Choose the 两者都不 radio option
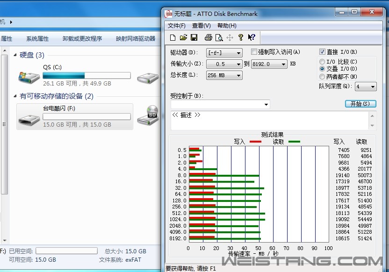Viewport: 389px width, 272px height. [322, 76]
